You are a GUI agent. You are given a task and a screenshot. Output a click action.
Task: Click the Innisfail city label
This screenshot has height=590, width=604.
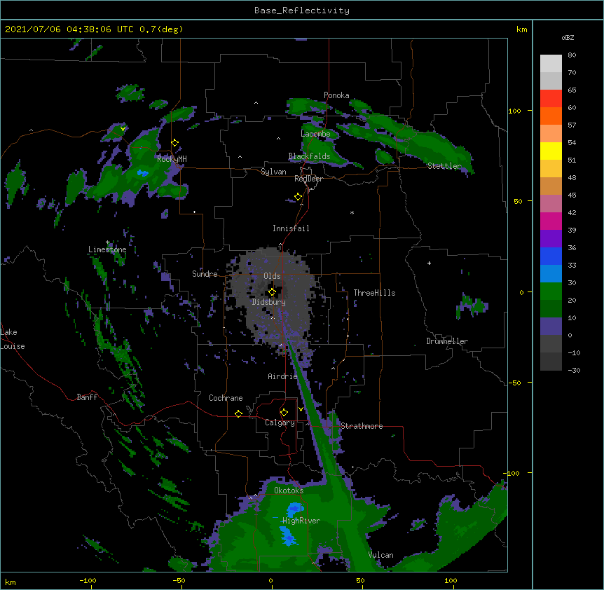click(x=291, y=228)
